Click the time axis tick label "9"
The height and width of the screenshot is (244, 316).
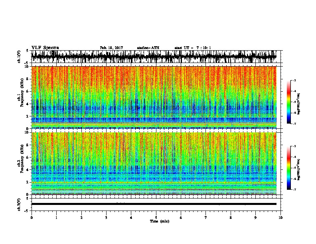(255, 218)
